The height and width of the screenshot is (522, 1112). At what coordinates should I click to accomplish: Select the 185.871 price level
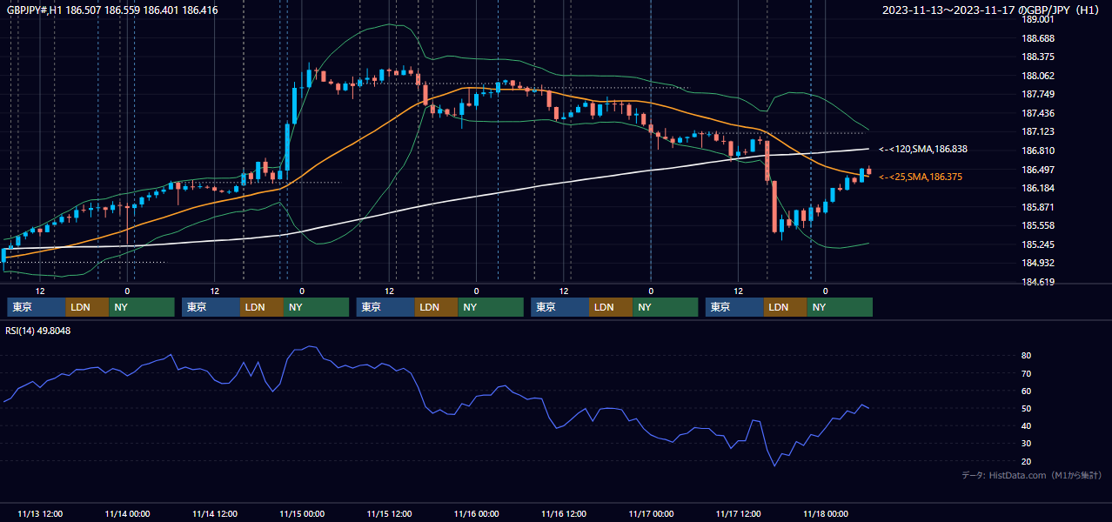(x=1039, y=207)
